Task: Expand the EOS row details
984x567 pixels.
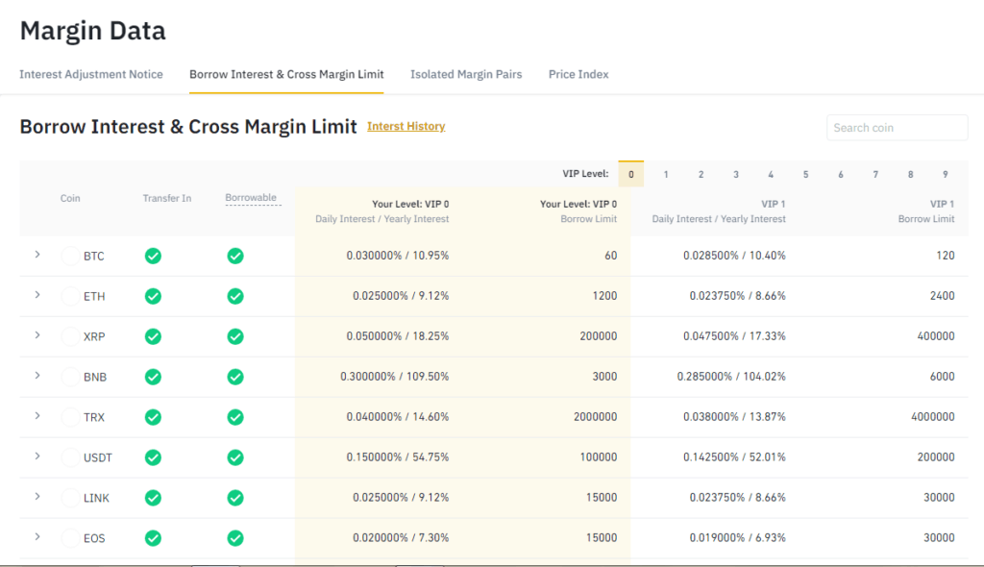Action: pos(37,538)
